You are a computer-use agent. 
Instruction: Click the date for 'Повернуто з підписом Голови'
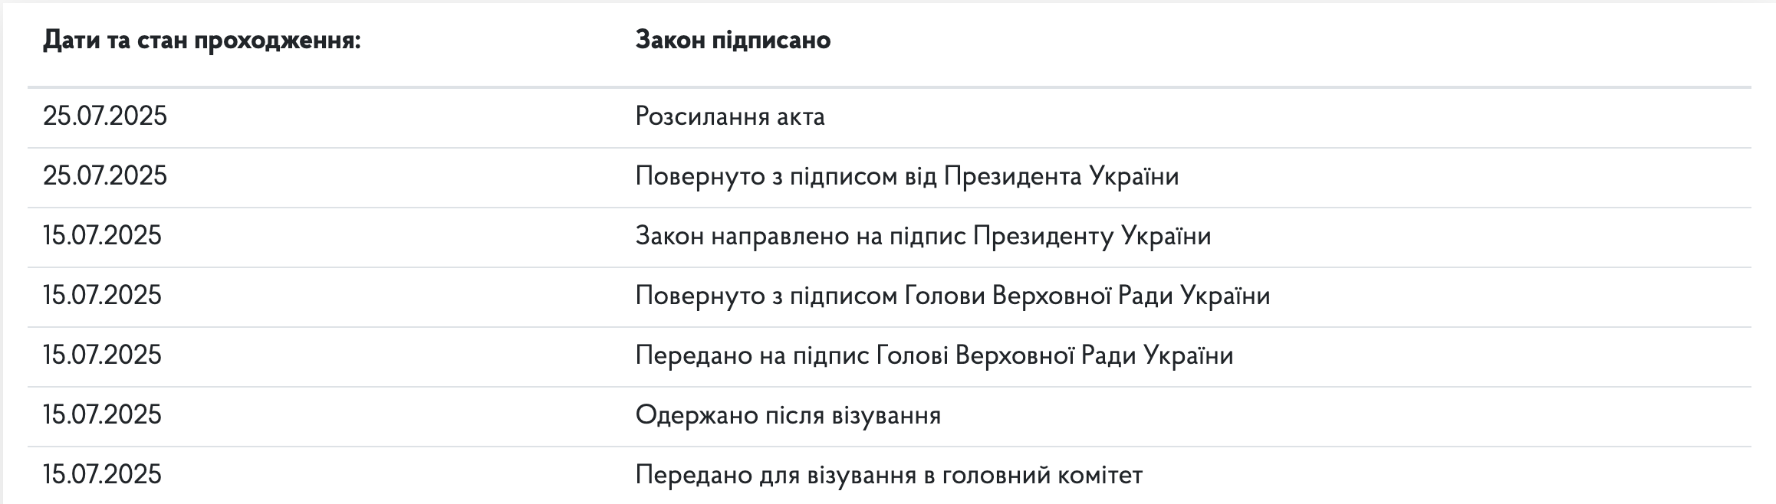[102, 296]
